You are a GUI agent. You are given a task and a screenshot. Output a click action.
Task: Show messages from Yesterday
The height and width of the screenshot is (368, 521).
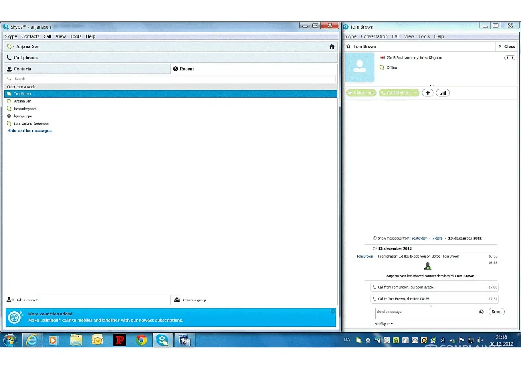pos(419,238)
